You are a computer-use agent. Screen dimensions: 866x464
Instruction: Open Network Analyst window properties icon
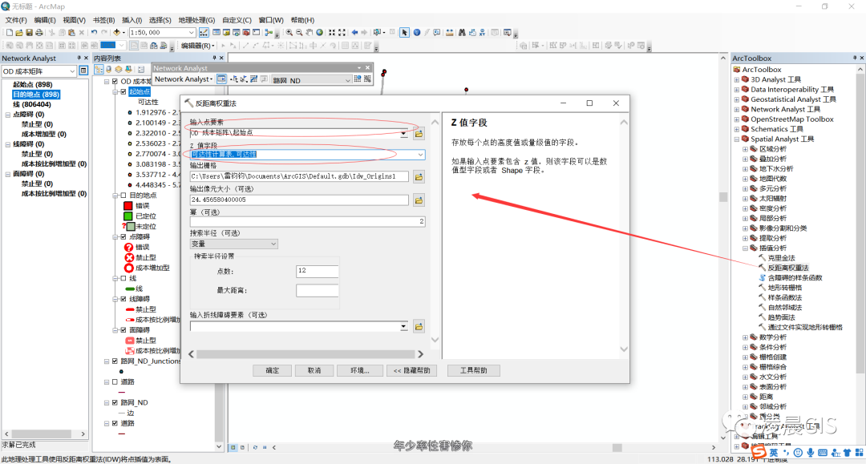[x=83, y=71]
